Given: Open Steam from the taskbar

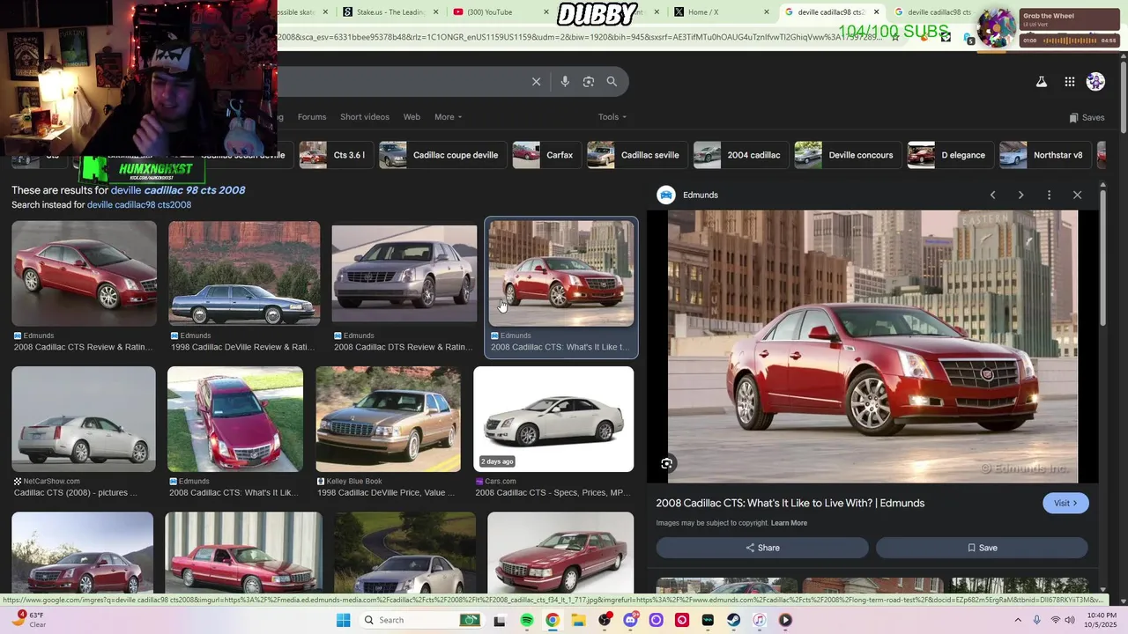Looking at the screenshot, I should (733, 620).
